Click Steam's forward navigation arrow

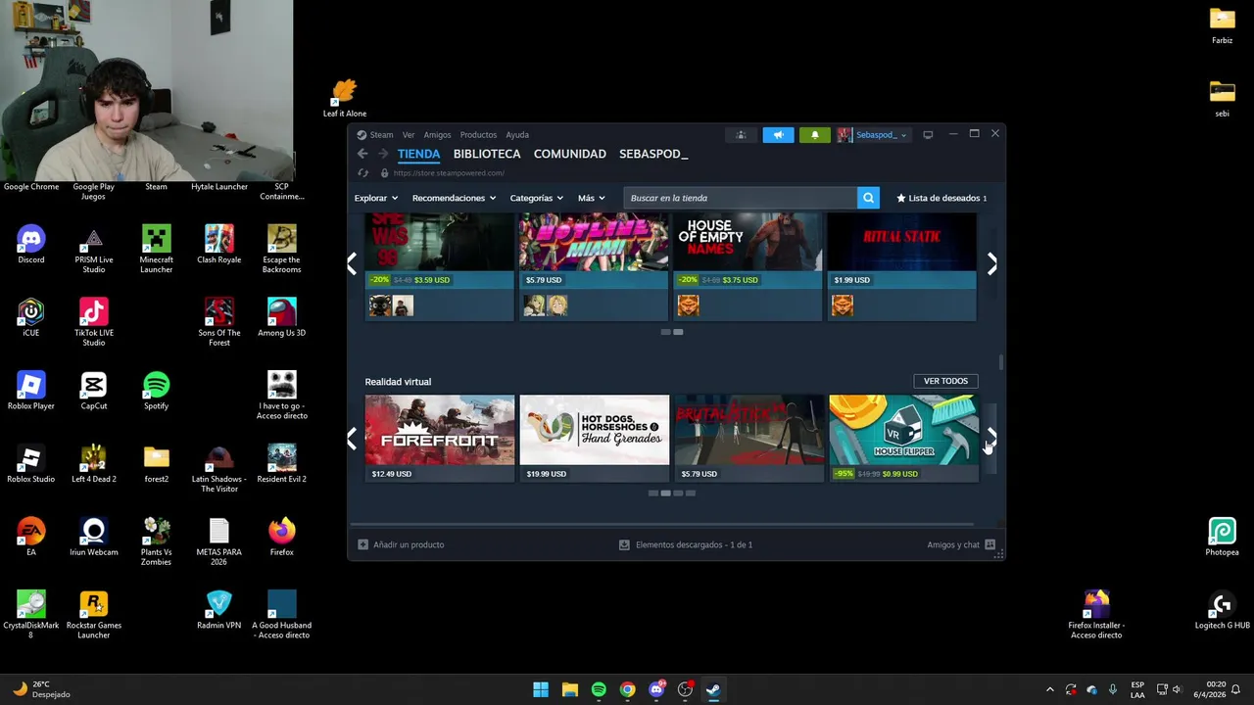pyautogui.click(x=383, y=154)
